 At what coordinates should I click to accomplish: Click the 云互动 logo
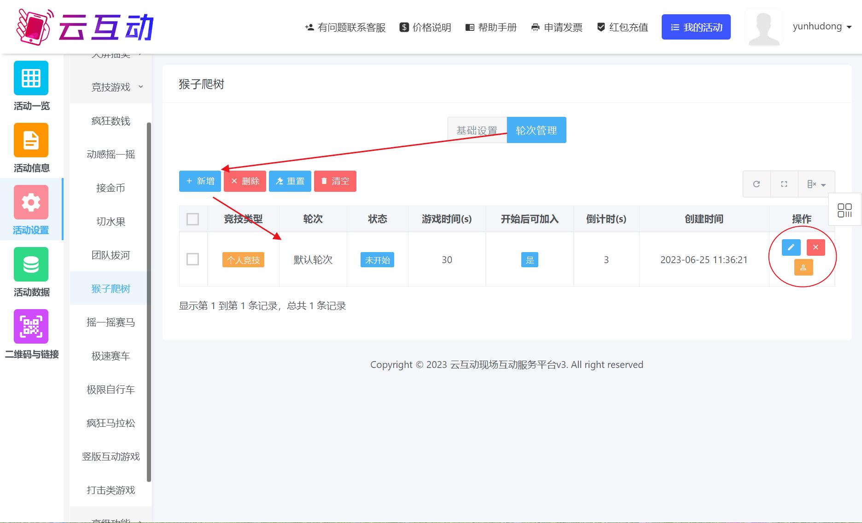pos(85,27)
